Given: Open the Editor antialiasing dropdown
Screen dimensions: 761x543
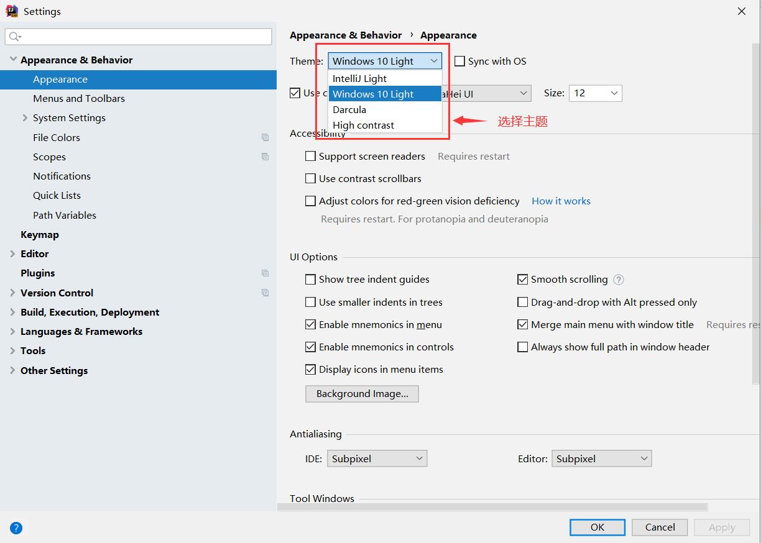Looking at the screenshot, I should (601, 459).
